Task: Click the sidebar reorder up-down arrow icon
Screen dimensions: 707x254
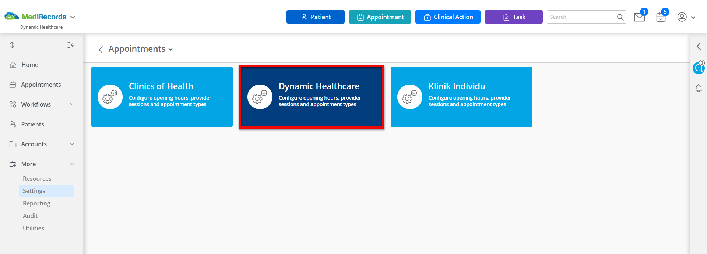Action: (12, 45)
